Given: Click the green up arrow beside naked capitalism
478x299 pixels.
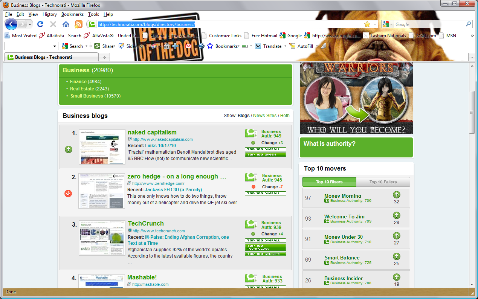Looking at the screenshot, I should coord(68,149).
